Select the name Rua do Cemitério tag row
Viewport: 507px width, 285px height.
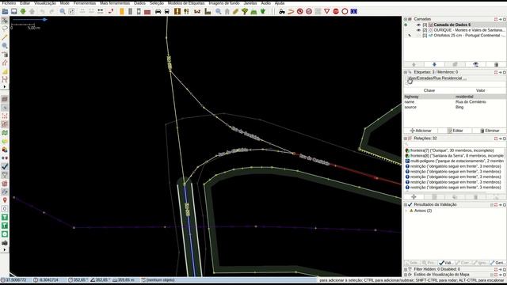click(x=455, y=102)
